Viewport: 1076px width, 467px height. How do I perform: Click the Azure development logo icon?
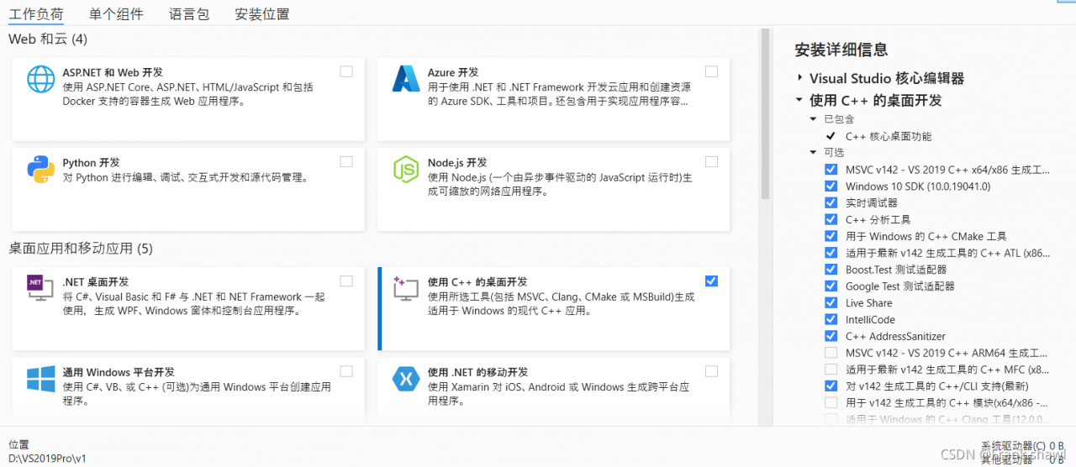[x=406, y=79]
